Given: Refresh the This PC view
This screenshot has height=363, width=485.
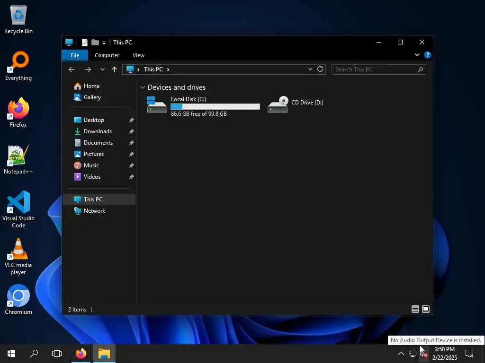Looking at the screenshot, I should (x=320, y=69).
